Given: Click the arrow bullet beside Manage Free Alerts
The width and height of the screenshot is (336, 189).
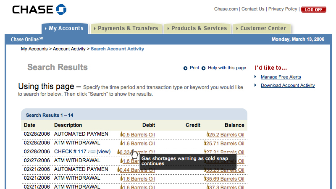Looking at the screenshot, I should click(x=255, y=77).
